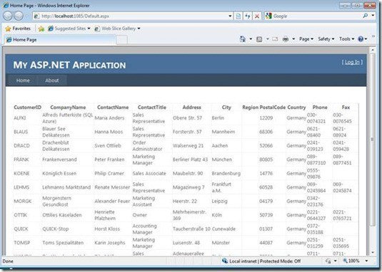Click the CustomerID column header
This screenshot has width=382, height=272.
(27, 108)
